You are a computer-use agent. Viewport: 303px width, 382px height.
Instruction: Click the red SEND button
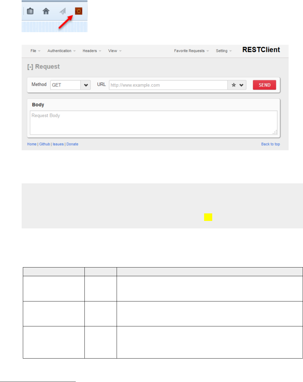(x=265, y=85)
